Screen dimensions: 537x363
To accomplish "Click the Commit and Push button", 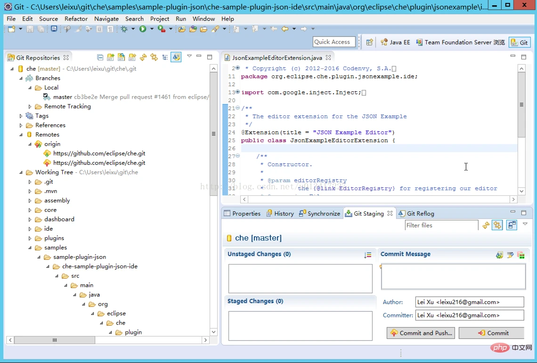I will click(421, 333).
